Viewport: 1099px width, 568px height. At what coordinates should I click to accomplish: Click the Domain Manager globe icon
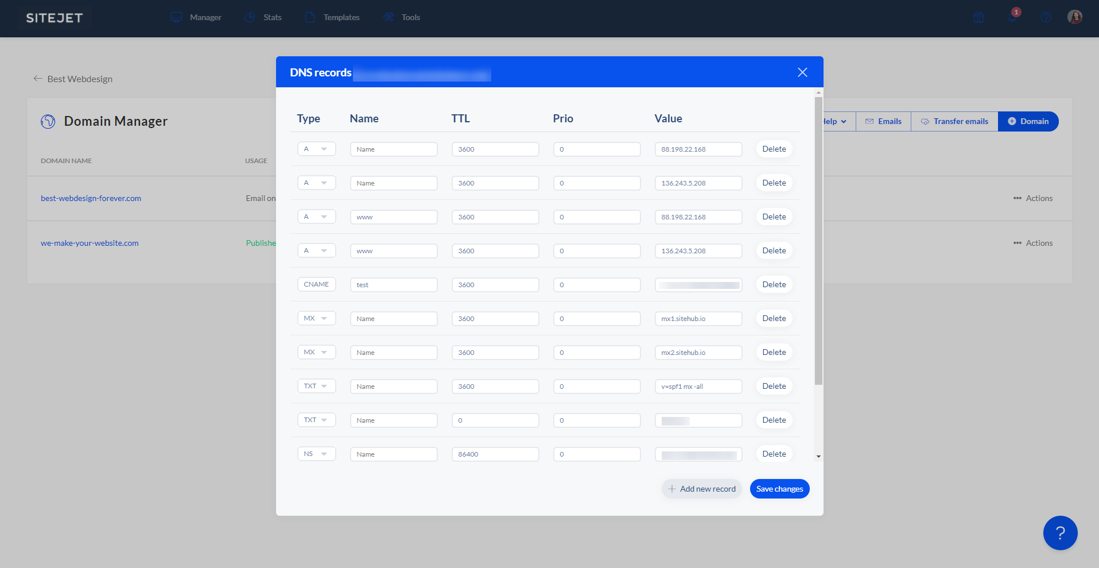(x=48, y=121)
